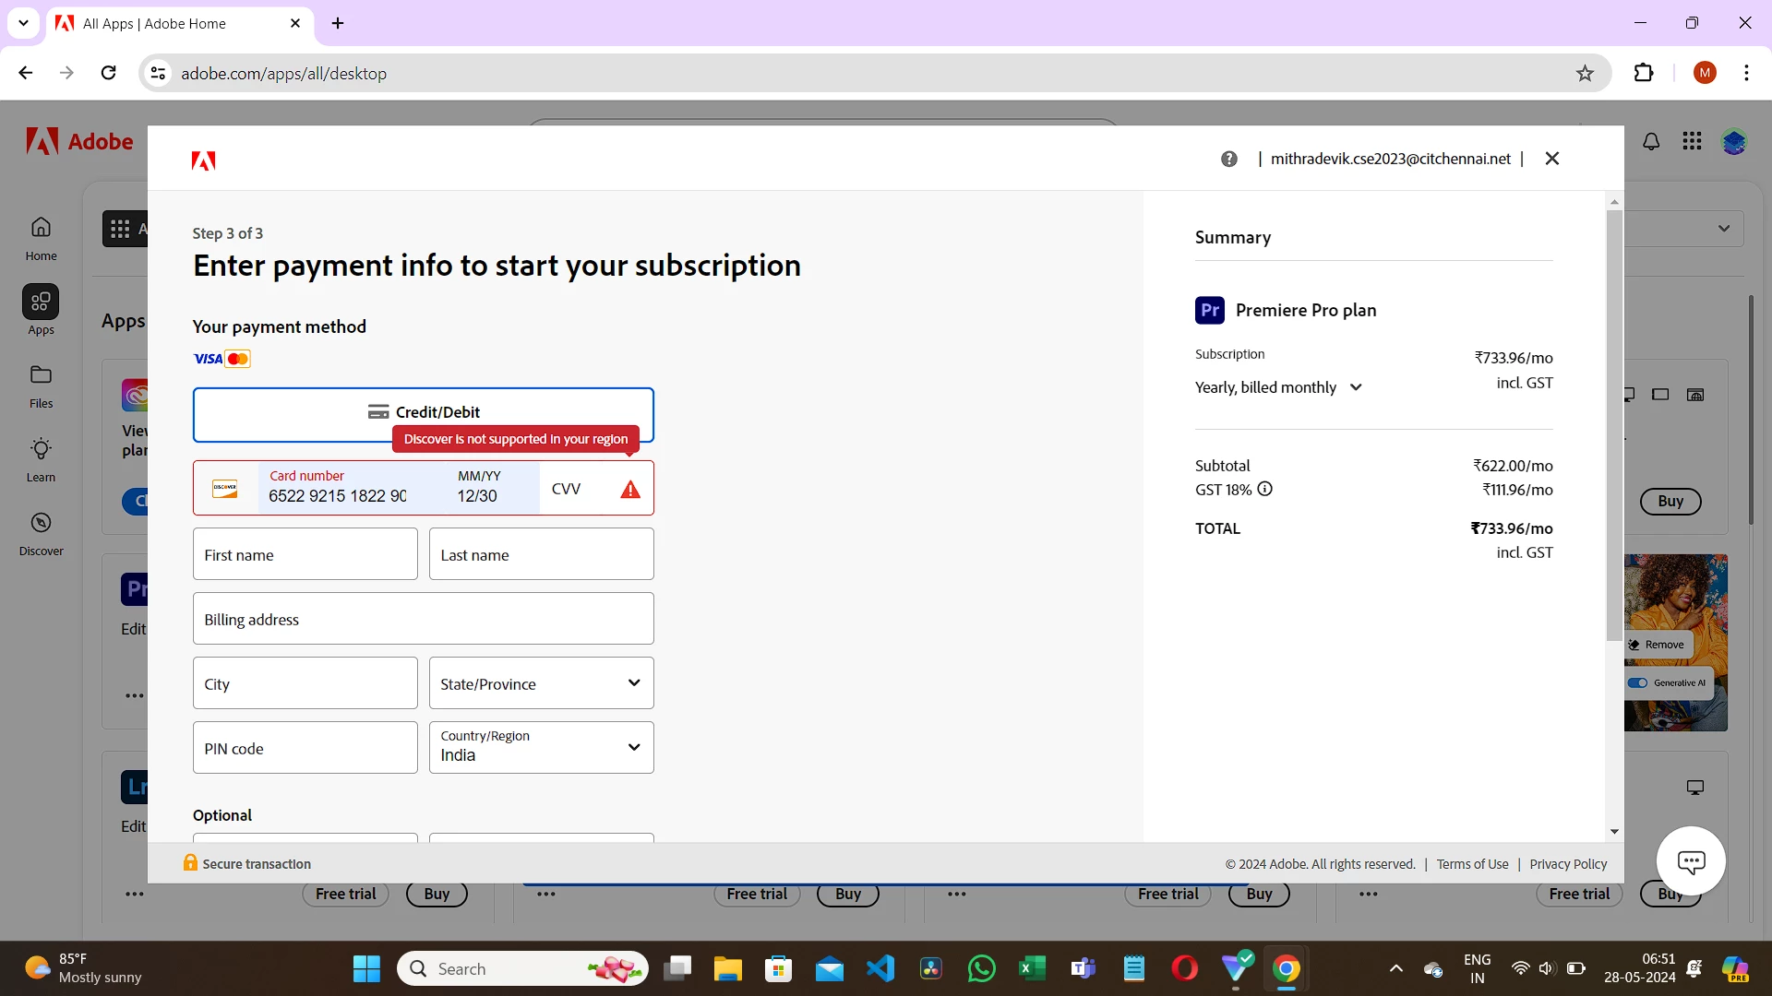The height and width of the screenshot is (996, 1772).
Task: Open the Country/Region India dropdown
Action: coord(542,748)
